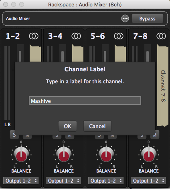The height and width of the screenshot is (189, 170).
Task: Toggle the stereo link icon on channel 7-8
Action: tap(161, 36)
